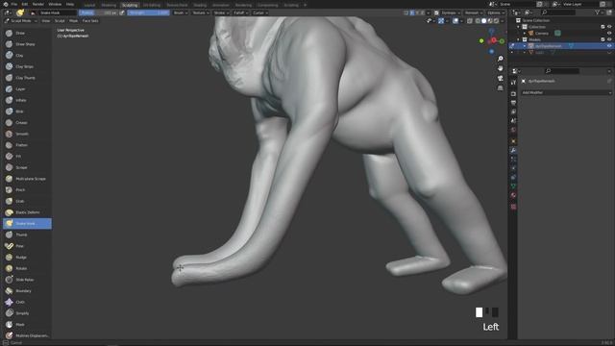The height and width of the screenshot is (346, 615).
Task: Open the Dyntopo dropdown
Action: tap(451, 12)
